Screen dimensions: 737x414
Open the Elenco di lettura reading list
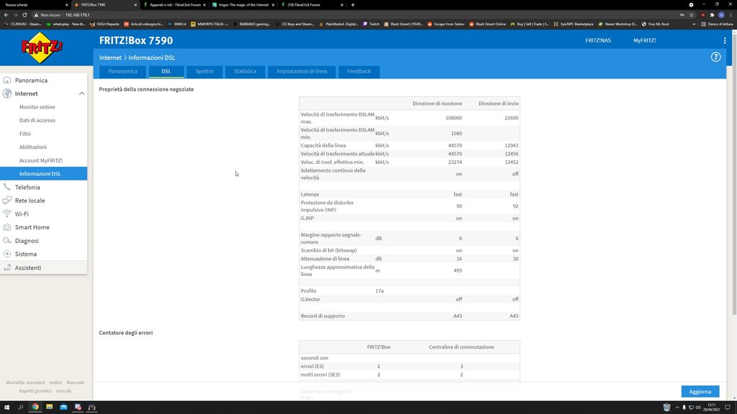coord(716,24)
